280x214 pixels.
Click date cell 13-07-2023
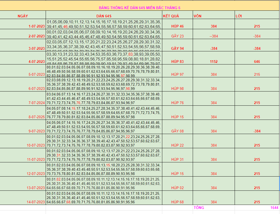point(23,184)
